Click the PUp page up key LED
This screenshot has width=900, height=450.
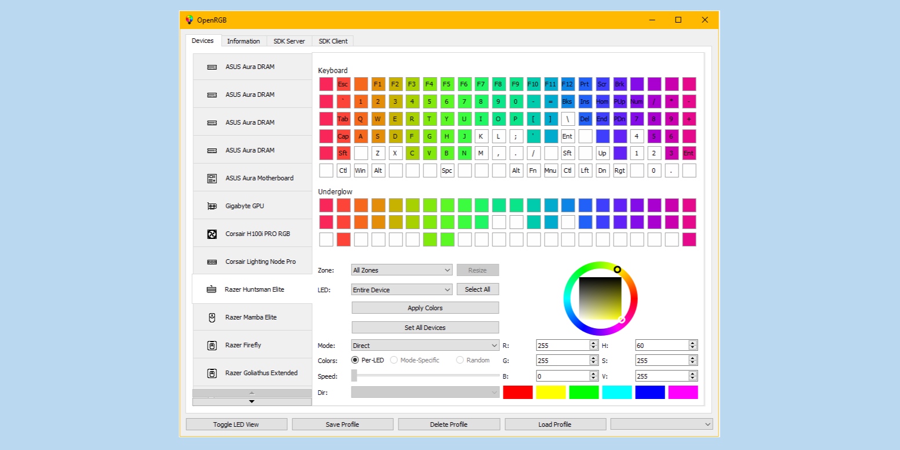tap(620, 101)
